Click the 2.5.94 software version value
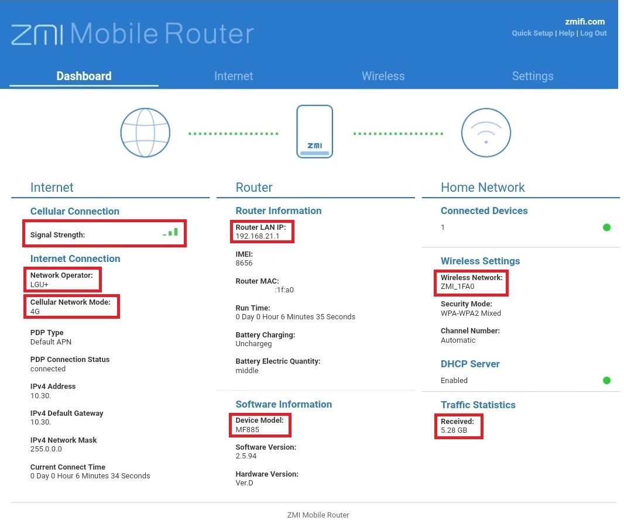Screen dimensions: 624x524 pyautogui.click(x=246, y=456)
